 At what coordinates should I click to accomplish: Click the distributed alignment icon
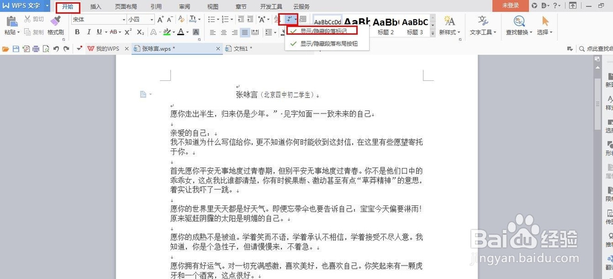255,32
